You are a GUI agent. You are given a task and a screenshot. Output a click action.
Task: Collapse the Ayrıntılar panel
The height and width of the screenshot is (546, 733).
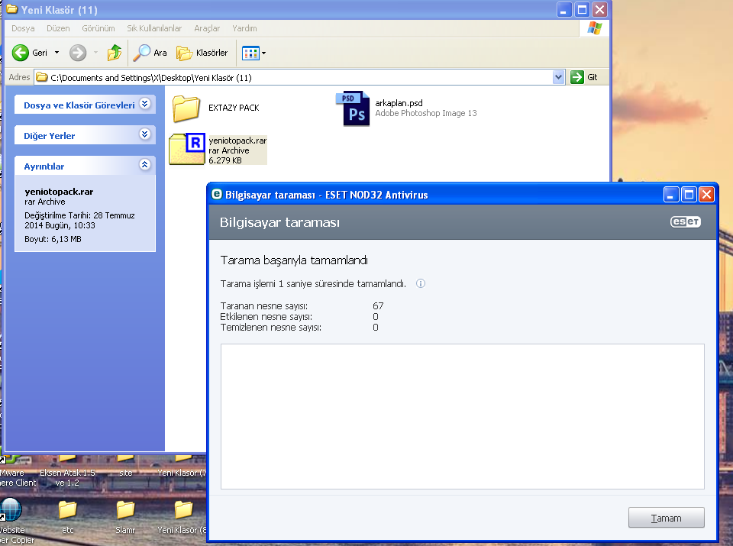click(x=145, y=164)
